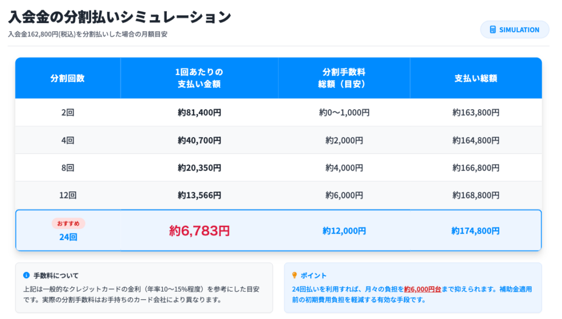Screen dimensions: 562x319
Task: Choose the 12回 installment row
Action: [68, 195]
